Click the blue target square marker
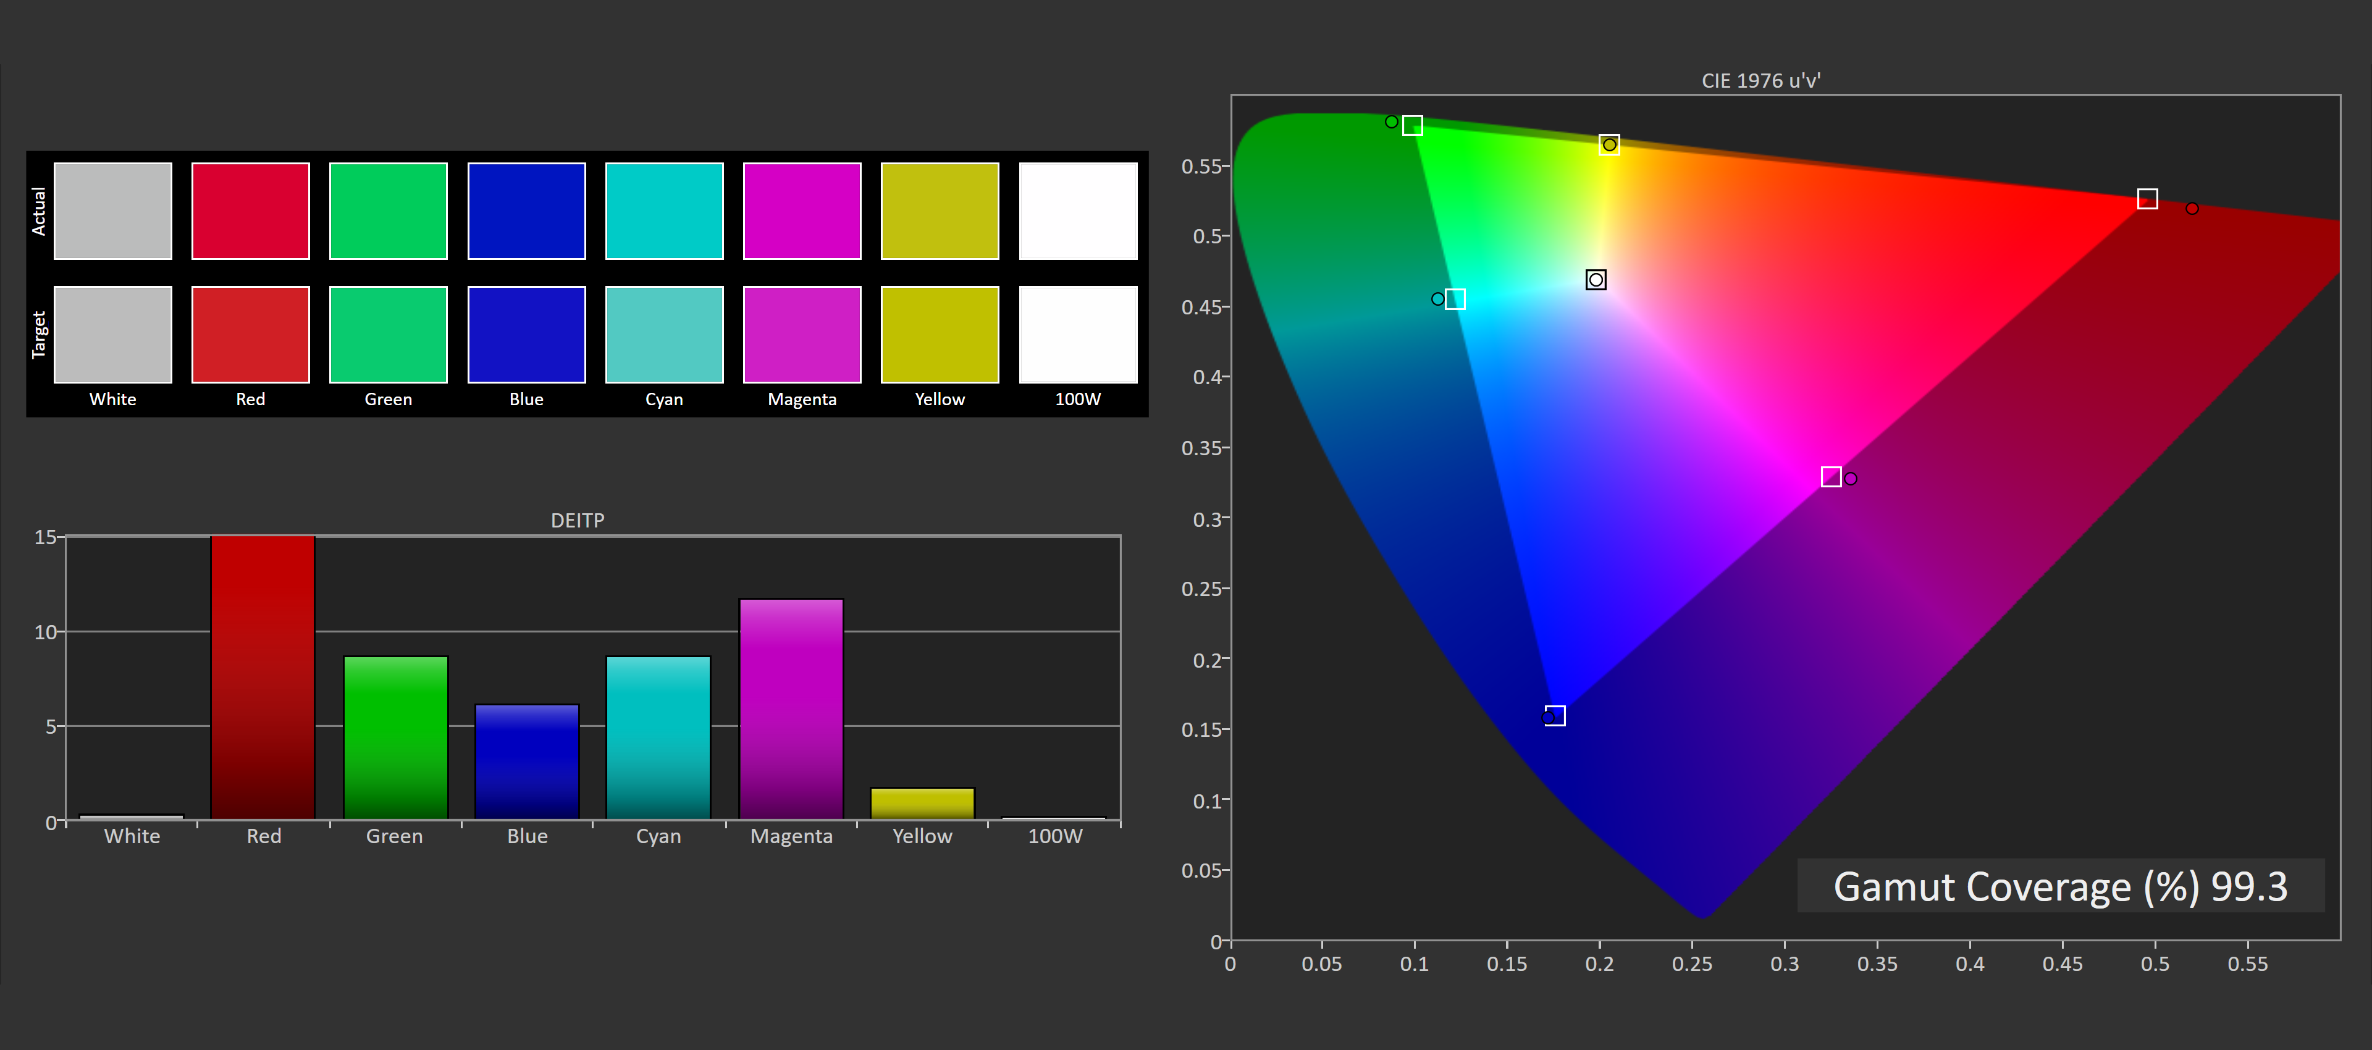Screen dimensions: 2372x1050 [x=1556, y=716]
